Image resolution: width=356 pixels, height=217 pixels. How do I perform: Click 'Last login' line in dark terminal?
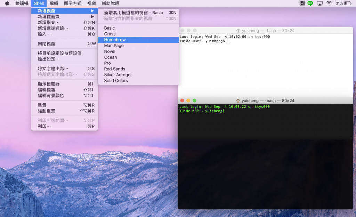click(x=225, y=107)
